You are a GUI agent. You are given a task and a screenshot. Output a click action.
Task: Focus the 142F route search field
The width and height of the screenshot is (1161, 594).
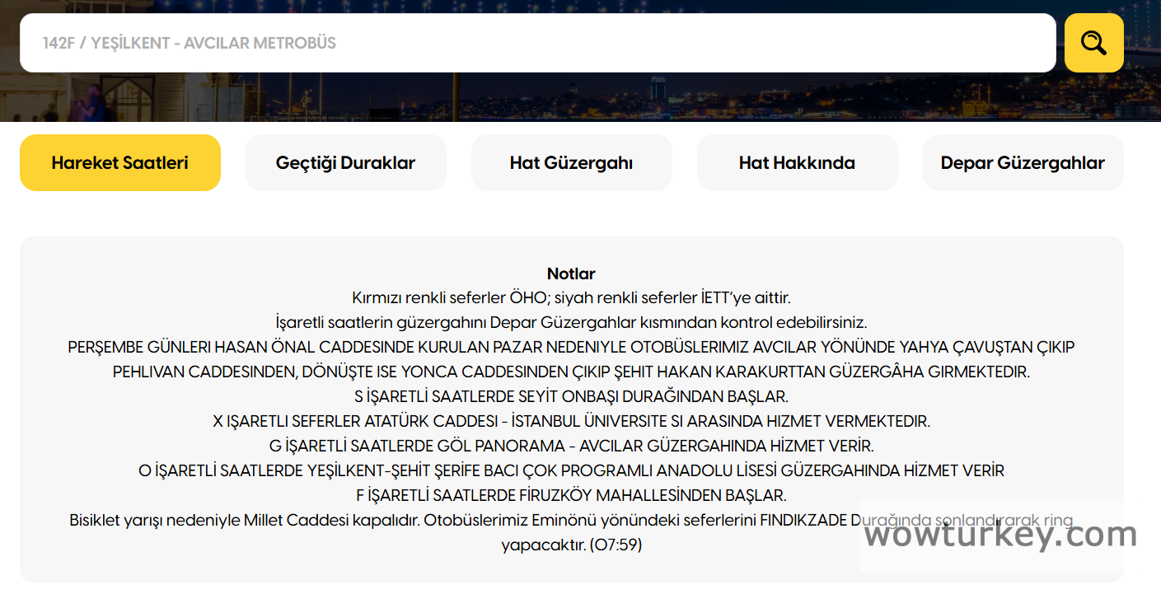point(537,43)
